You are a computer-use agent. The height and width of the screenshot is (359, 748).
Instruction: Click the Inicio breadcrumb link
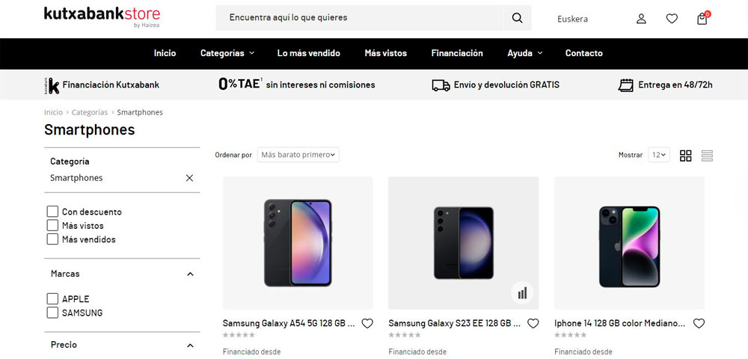click(53, 112)
